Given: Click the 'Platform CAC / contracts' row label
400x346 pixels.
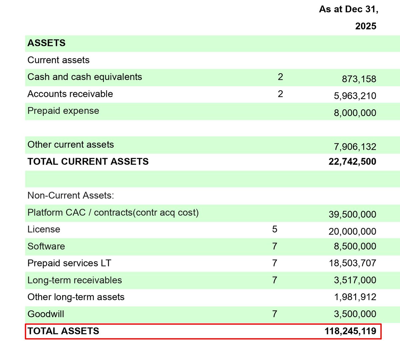Looking at the screenshot, I should (113, 213).
